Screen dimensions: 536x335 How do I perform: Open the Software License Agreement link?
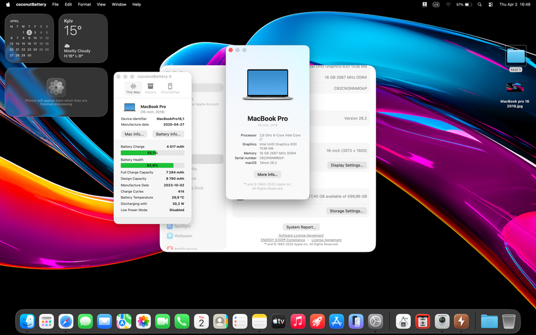click(301, 235)
